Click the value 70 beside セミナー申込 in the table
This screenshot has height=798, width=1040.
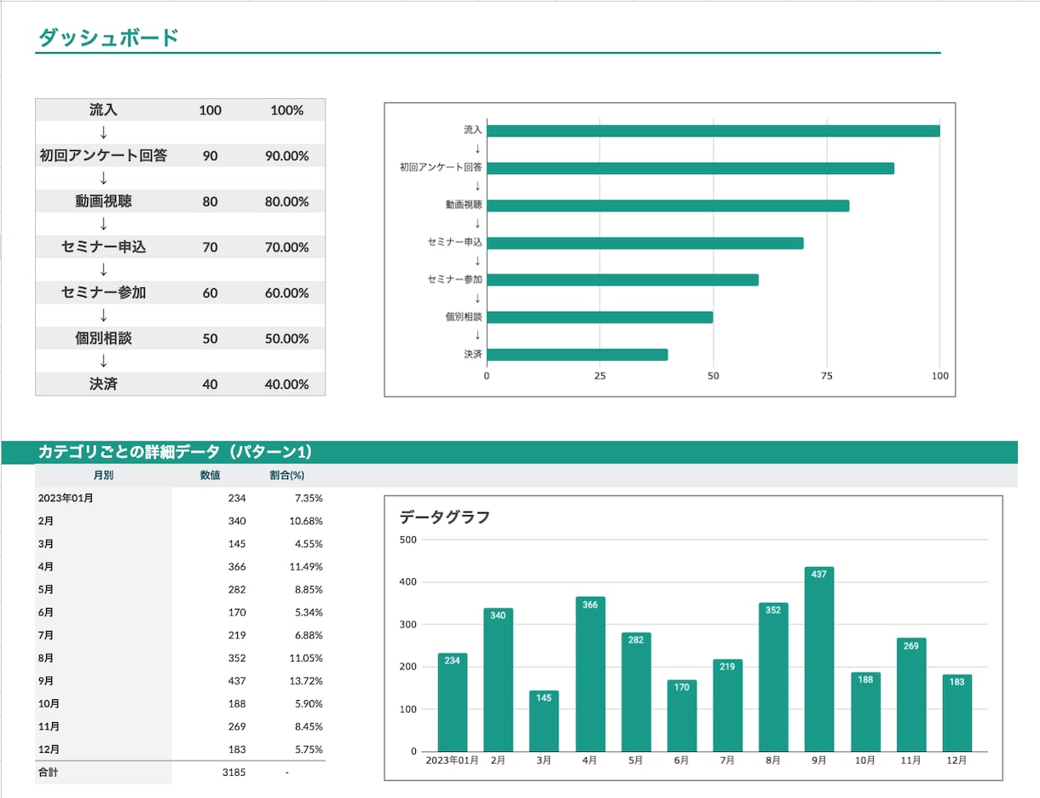210,247
